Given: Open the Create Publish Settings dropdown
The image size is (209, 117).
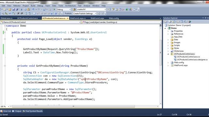Looking at the screenshot, I should click(x=96, y=14).
